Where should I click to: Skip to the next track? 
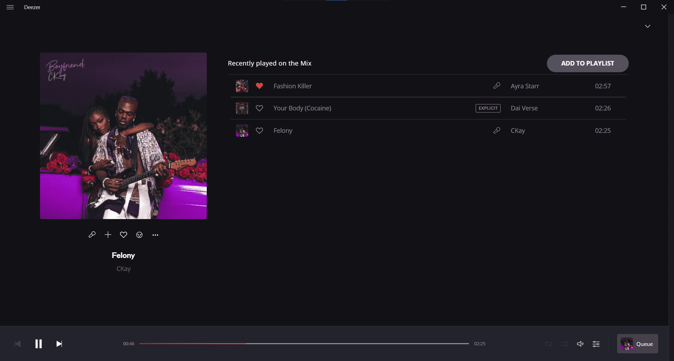[x=59, y=344]
